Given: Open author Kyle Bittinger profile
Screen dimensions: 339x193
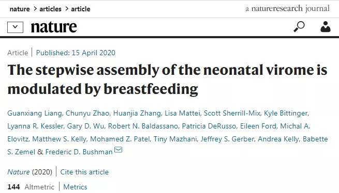Looking at the screenshot, I should 286,113.
